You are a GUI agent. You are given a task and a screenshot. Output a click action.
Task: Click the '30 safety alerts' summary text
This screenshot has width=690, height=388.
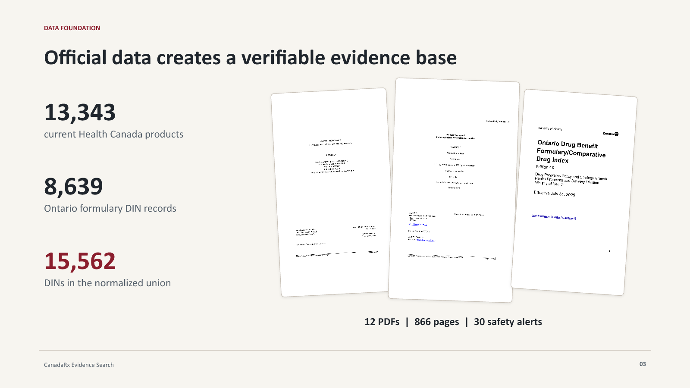tap(508, 322)
